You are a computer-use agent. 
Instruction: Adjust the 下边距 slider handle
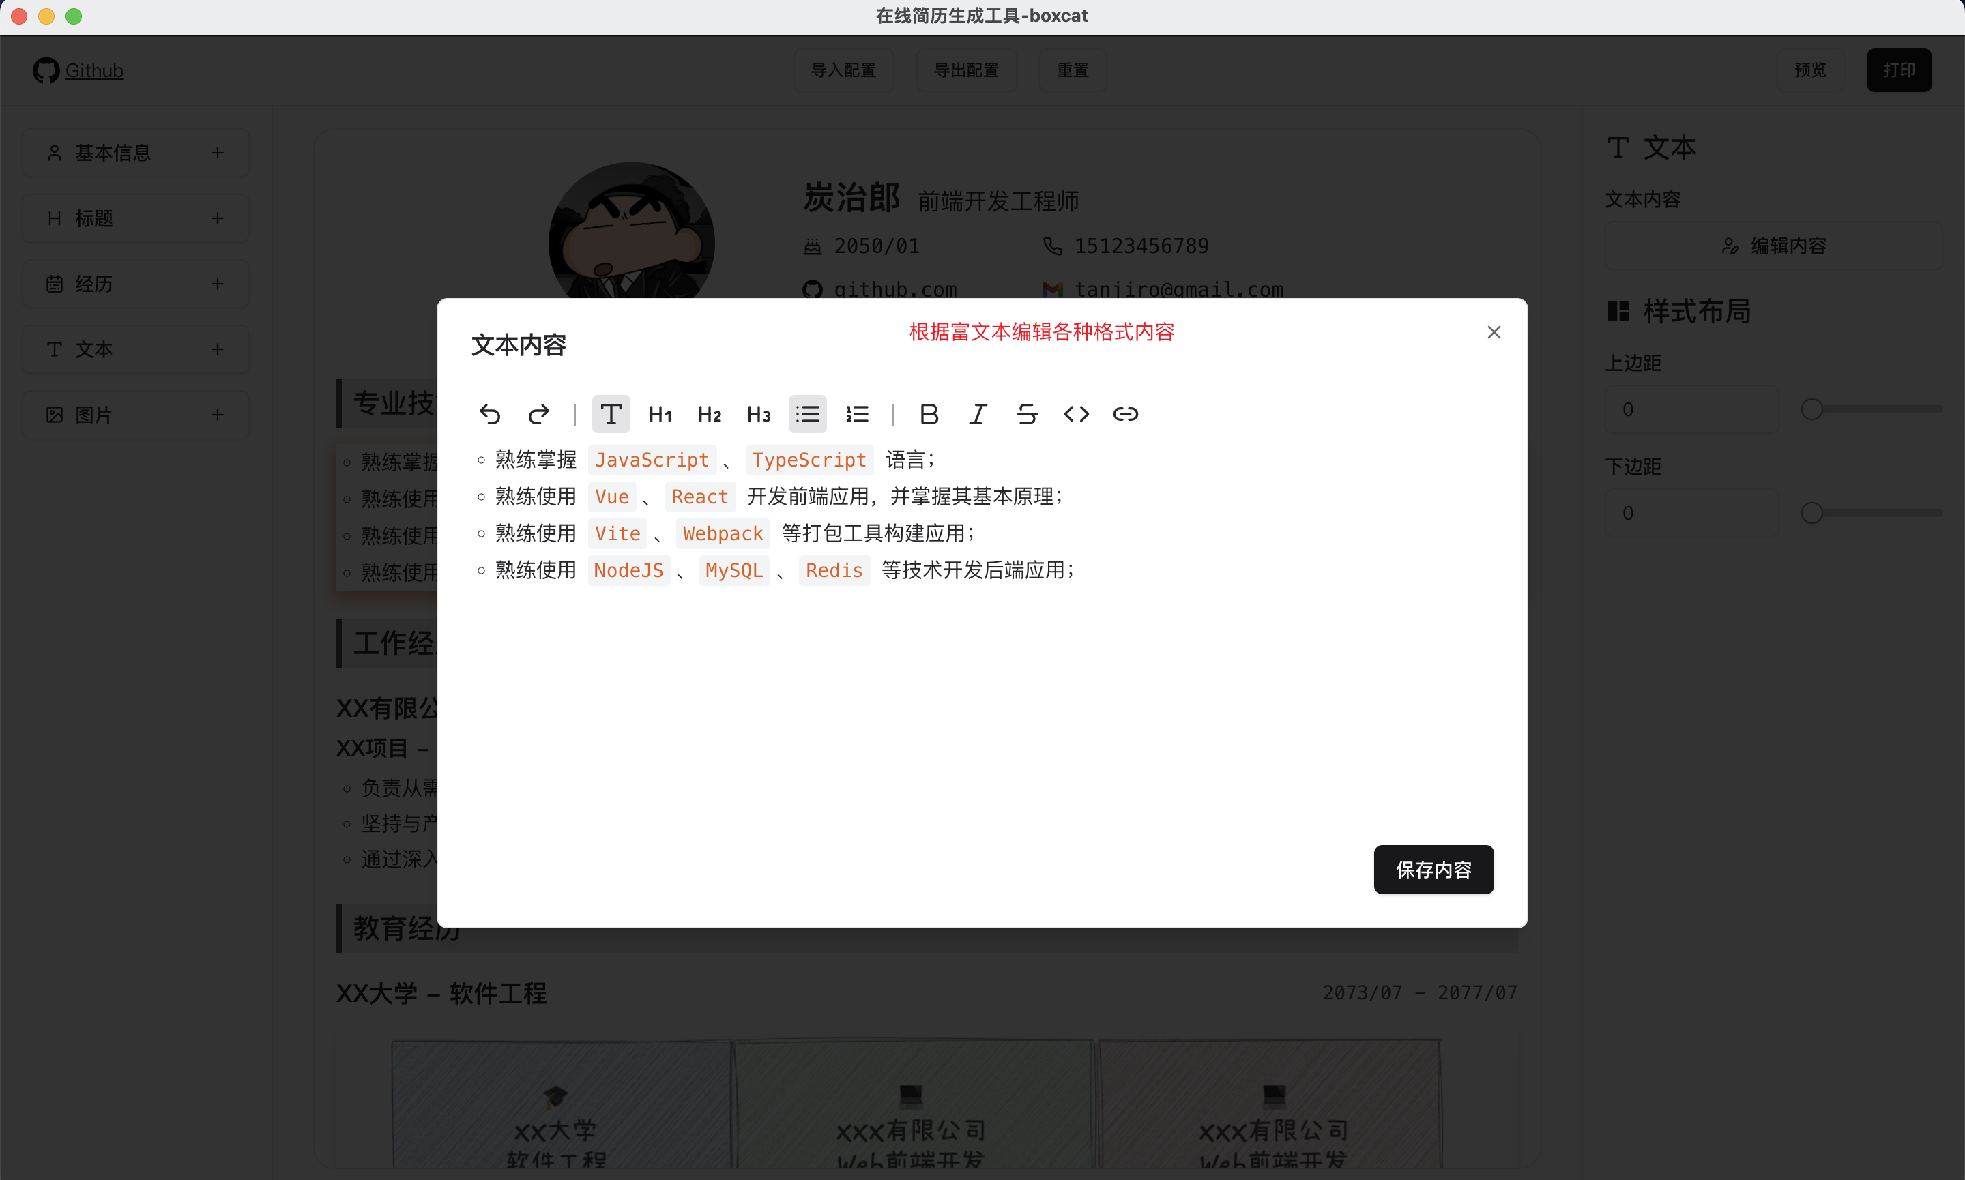click(x=1812, y=514)
